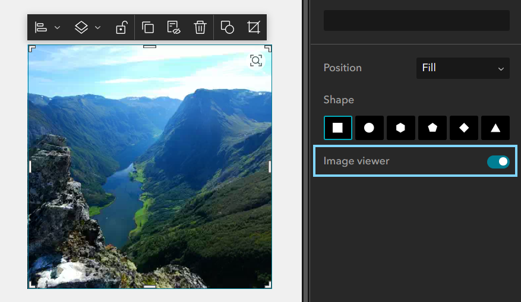Screen dimensions: 521x302
Task: Expand the arrange layers chevron
Action: pos(98,27)
